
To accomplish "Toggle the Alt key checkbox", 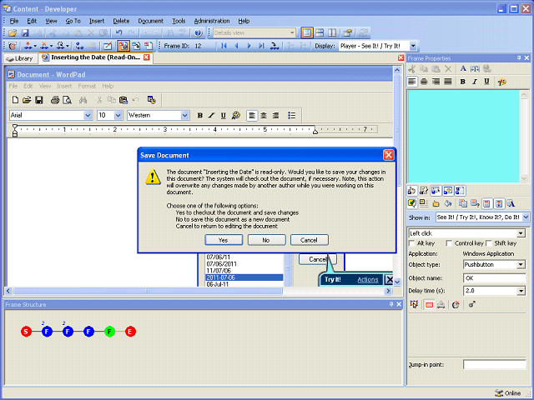I will [x=411, y=243].
